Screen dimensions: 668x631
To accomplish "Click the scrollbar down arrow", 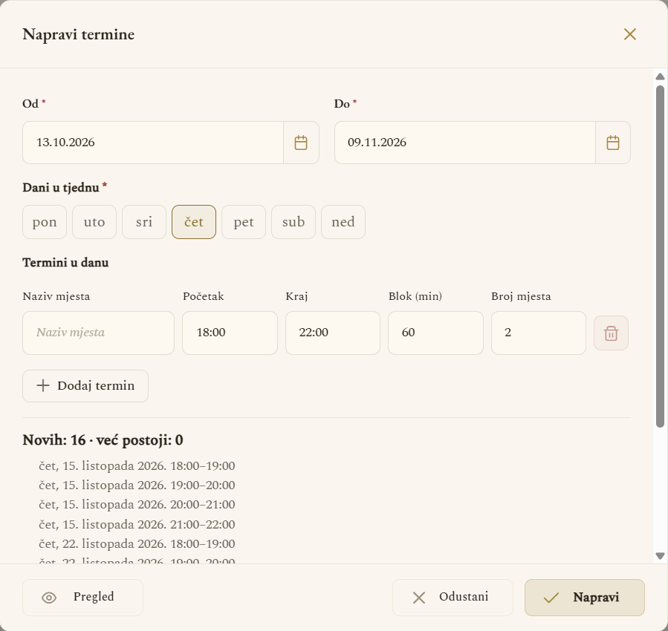I will [661, 556].
